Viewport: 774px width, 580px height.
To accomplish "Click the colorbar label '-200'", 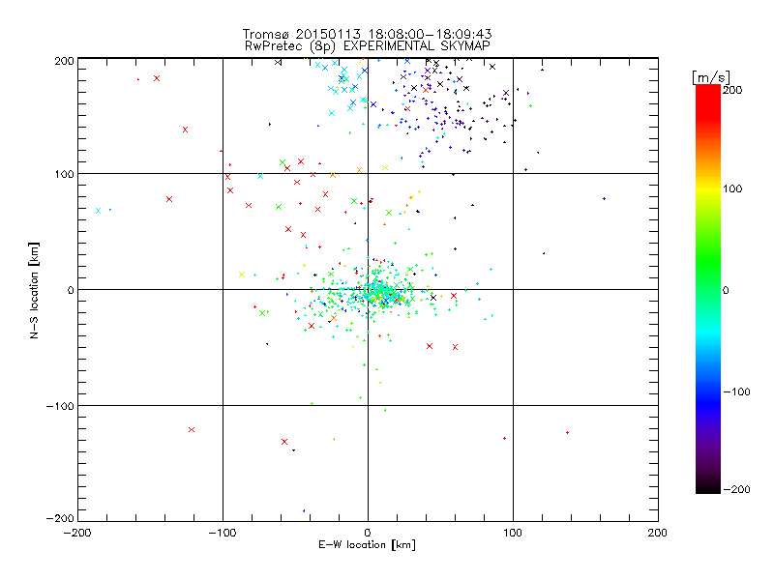I will (736, 489).
